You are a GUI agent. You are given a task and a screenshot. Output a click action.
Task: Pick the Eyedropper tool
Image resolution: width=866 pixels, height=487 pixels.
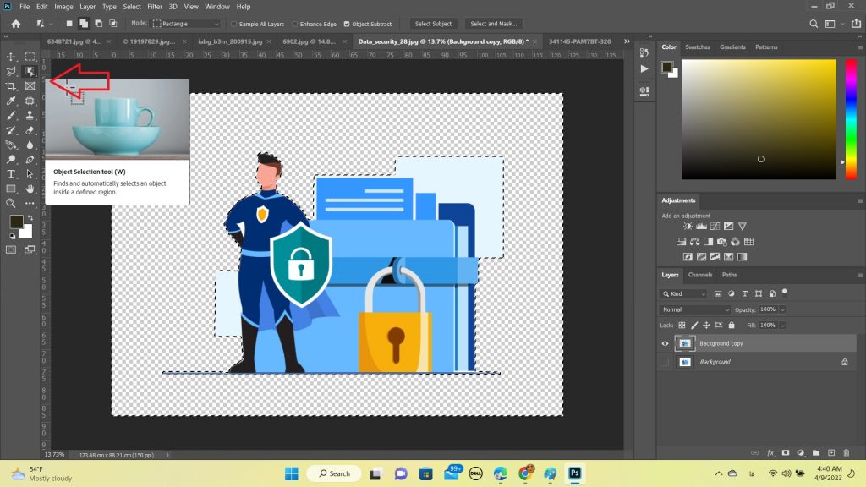pos(11,101)
